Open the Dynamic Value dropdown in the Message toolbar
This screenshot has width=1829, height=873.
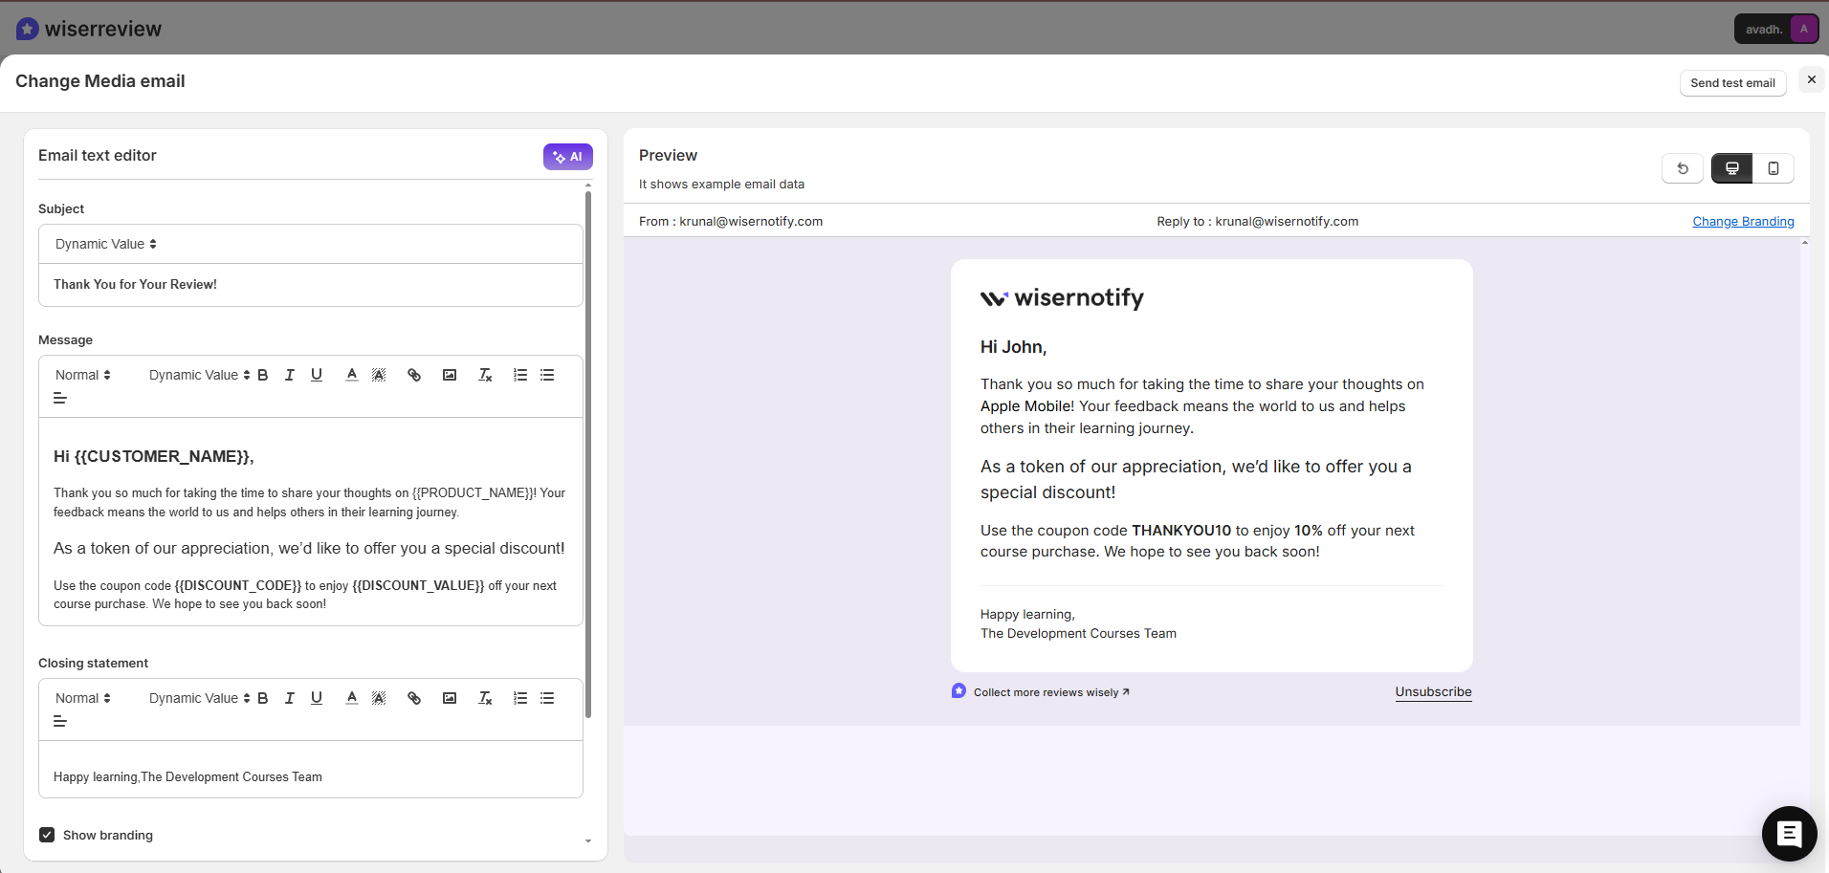pos(197,374)
